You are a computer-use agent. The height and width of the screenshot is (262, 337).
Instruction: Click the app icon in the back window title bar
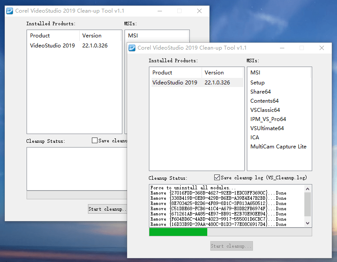[x=9, y=11]
